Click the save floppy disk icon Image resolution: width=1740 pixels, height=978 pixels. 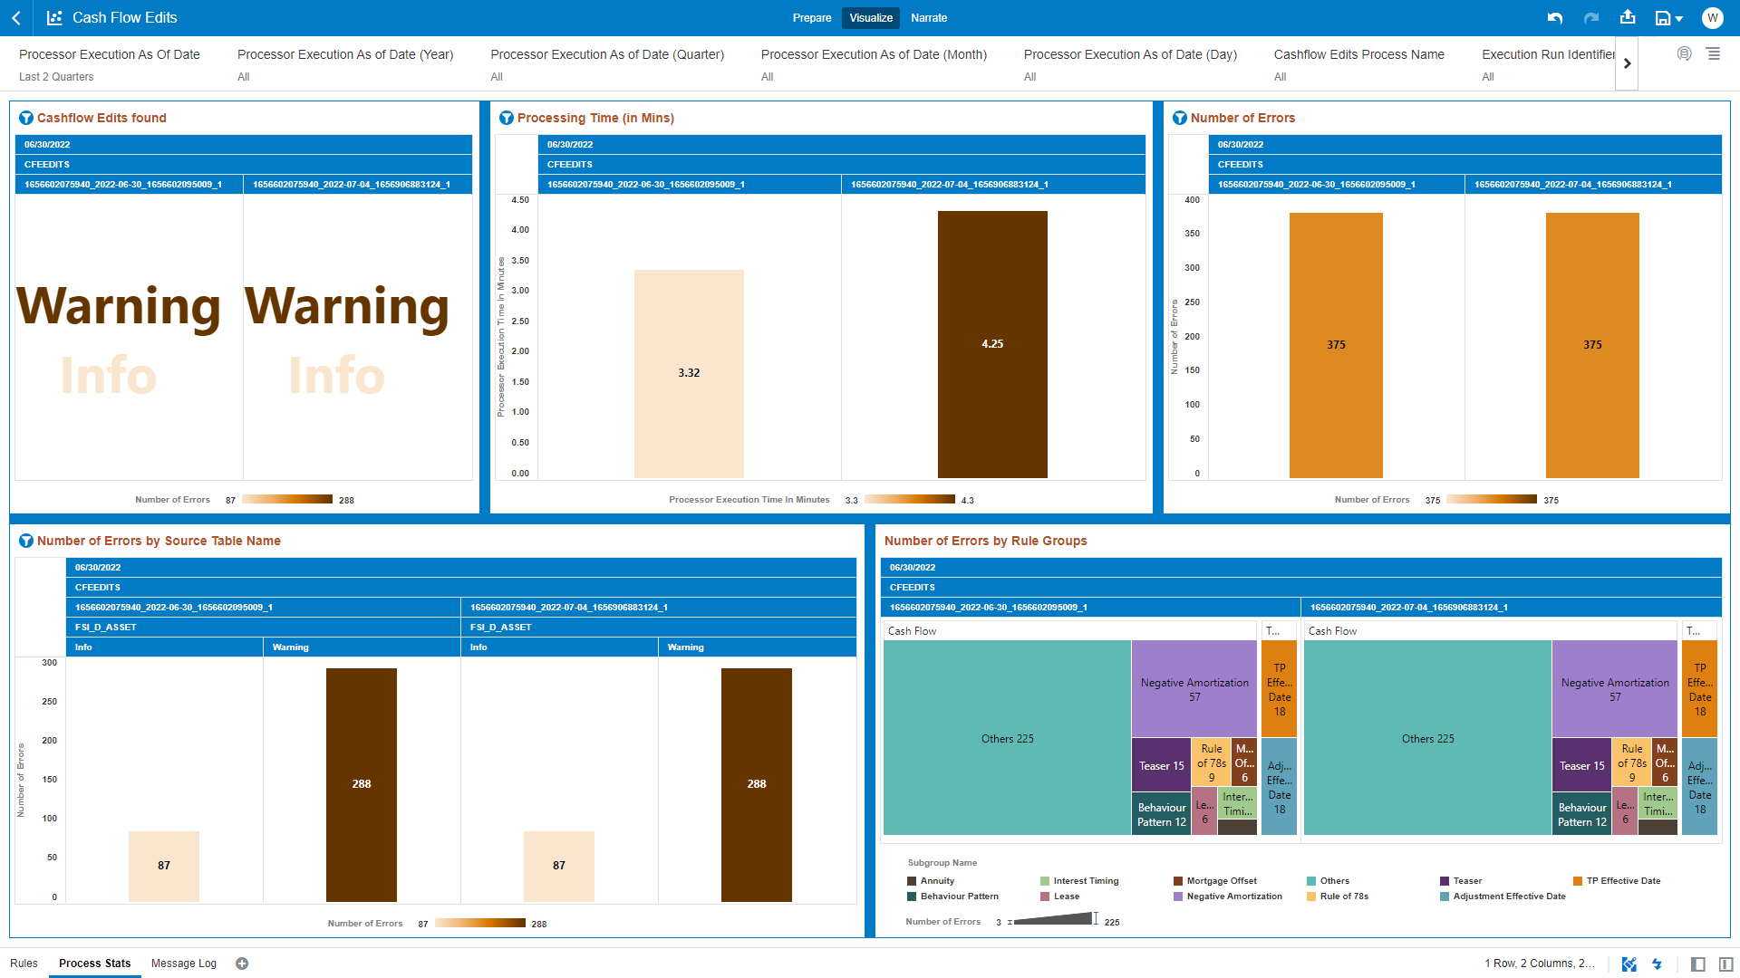1662,18
